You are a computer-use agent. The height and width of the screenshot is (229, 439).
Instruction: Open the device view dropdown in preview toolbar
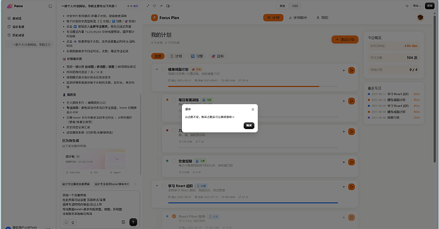point(169,6)
